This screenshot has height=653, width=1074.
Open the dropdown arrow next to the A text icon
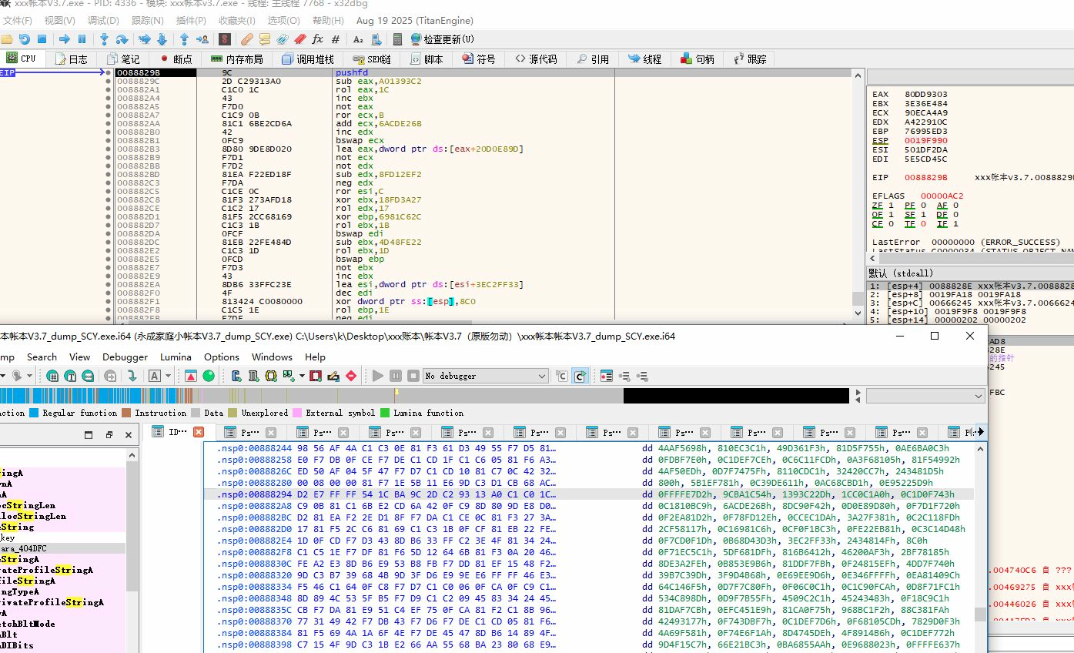tap(168, 376)
